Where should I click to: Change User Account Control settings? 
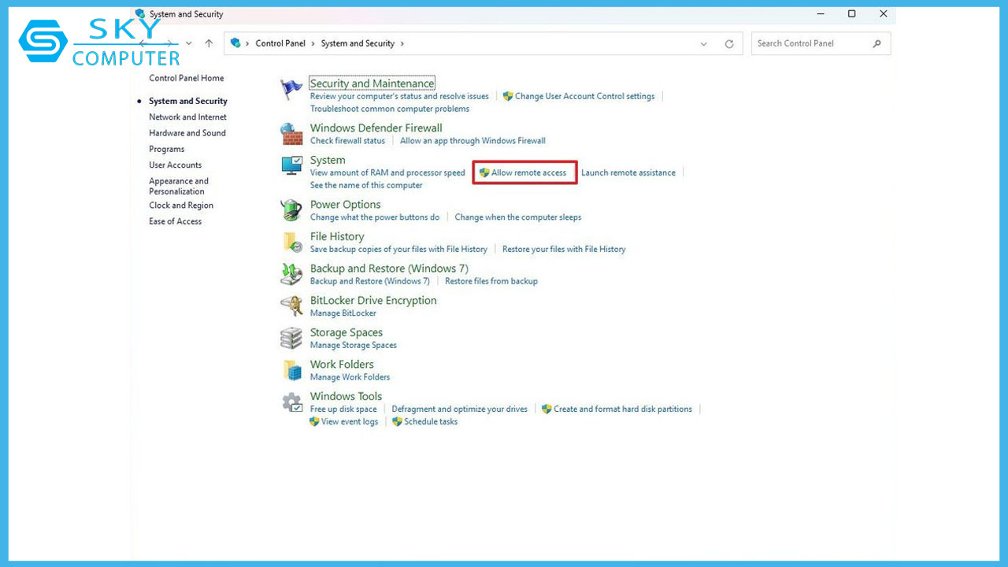(x=584, y=96)
